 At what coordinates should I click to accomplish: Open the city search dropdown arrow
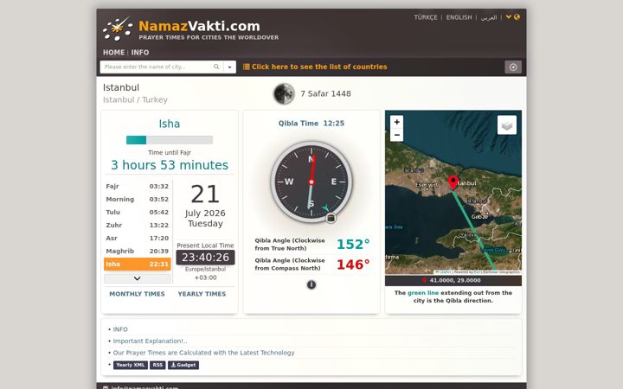click(229, 67)
